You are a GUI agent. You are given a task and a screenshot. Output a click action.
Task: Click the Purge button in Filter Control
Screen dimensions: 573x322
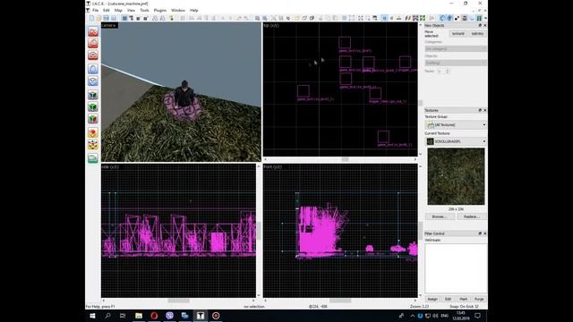pyautogui.click(x=479, y=299)
